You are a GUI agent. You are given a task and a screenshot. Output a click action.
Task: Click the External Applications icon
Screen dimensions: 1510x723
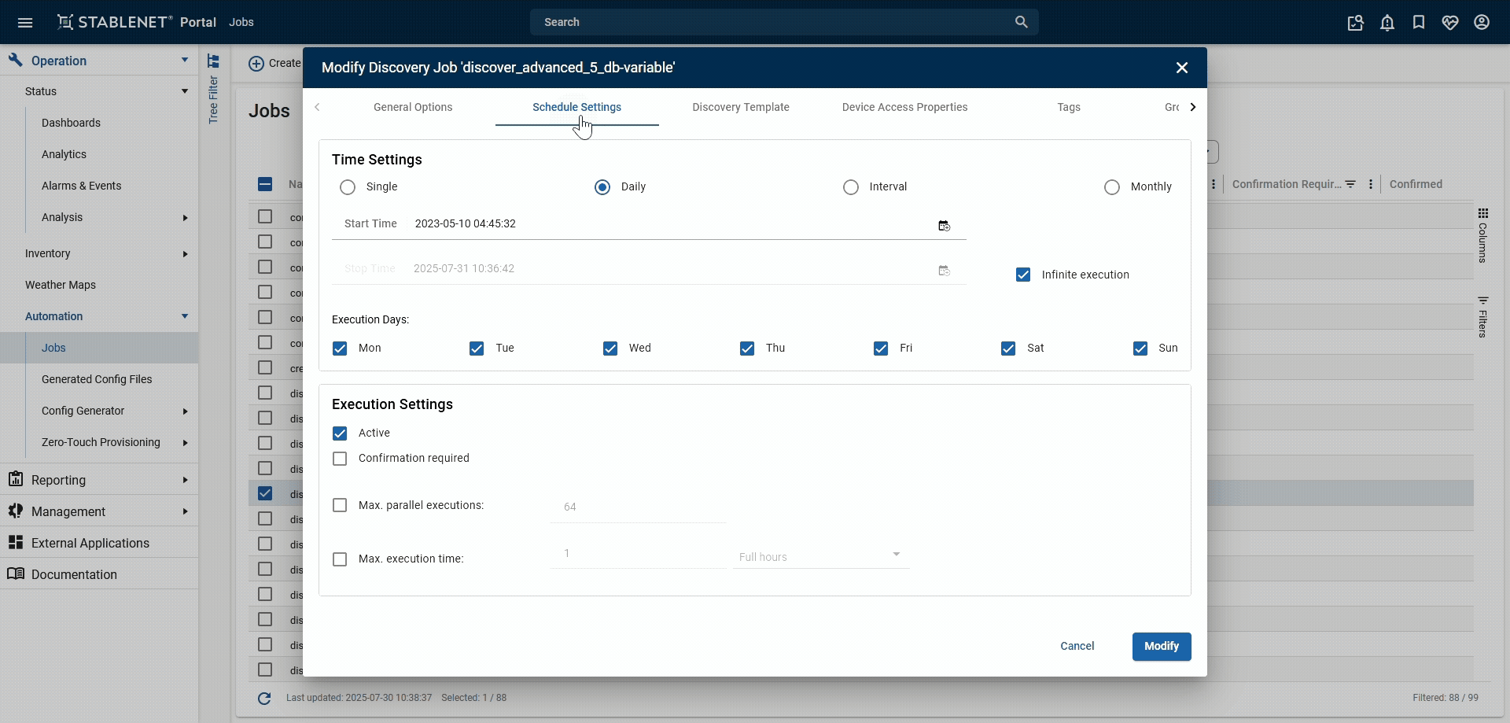15,543
